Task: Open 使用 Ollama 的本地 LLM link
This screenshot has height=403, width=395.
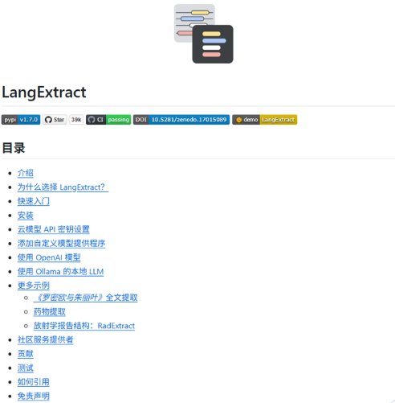Action: [60, 272]
